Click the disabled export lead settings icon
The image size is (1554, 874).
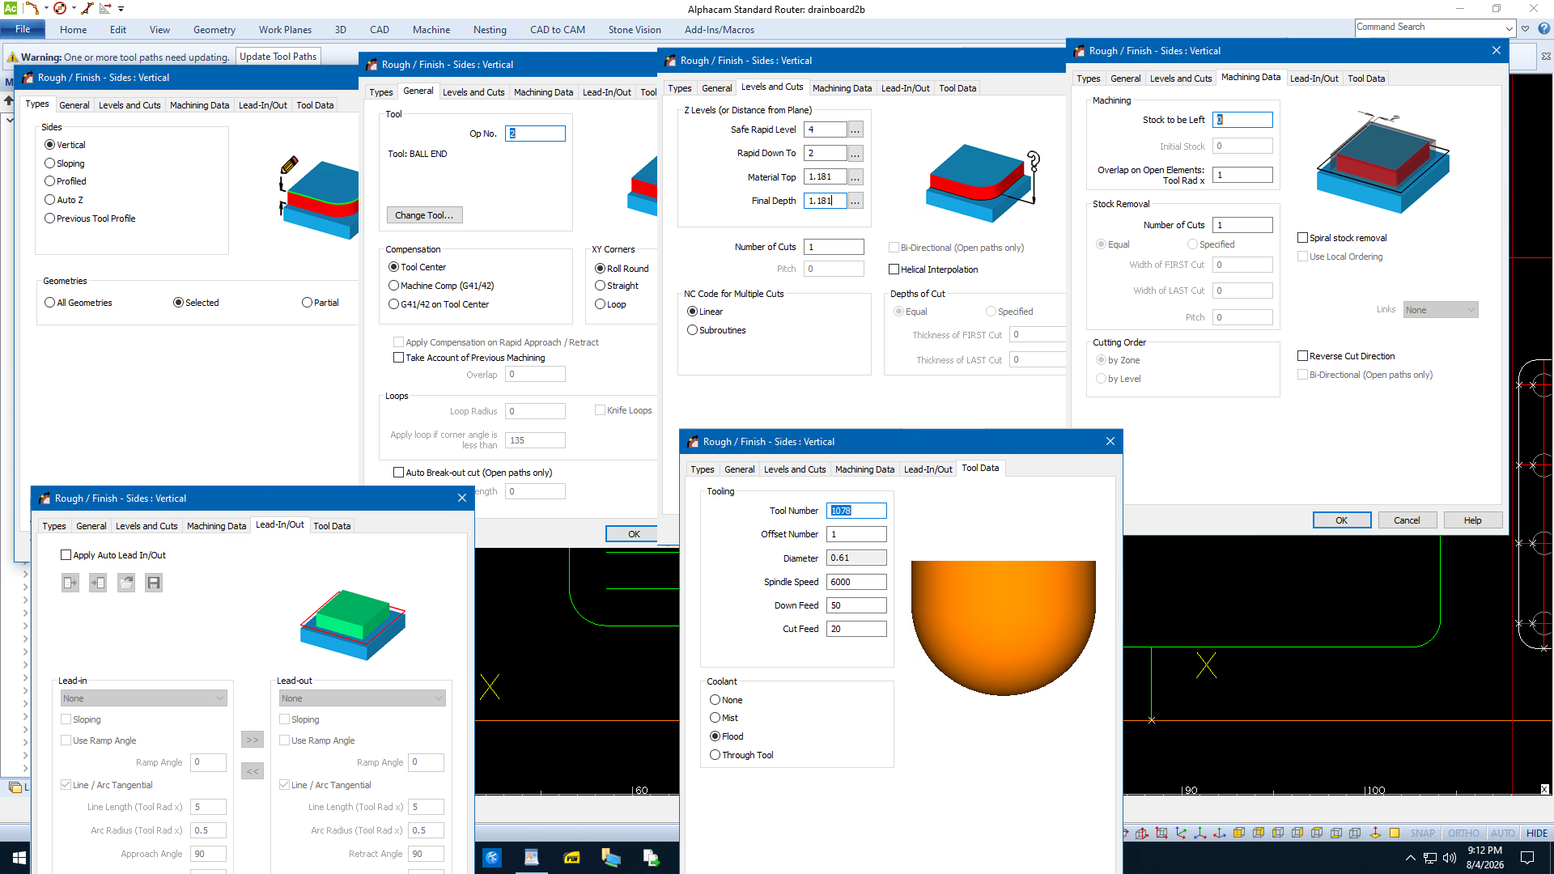70,583
